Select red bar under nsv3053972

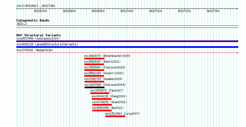tap(100, 93)
